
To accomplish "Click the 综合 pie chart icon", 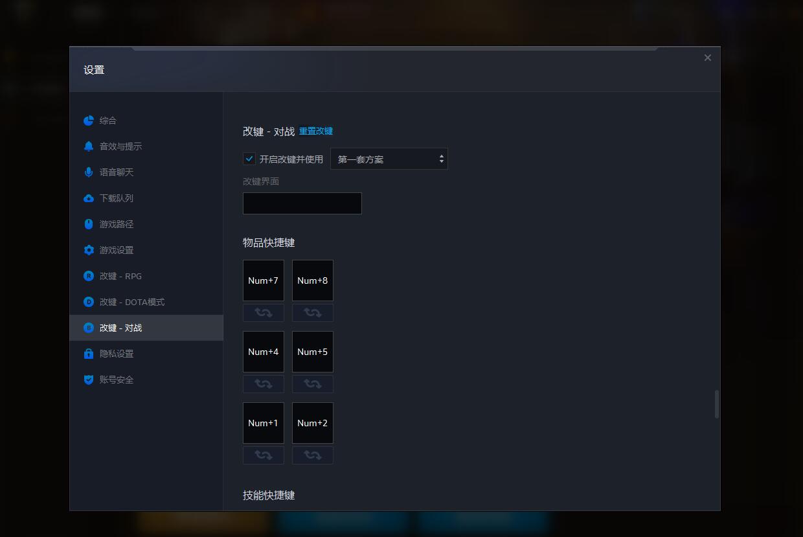I will pyautogui.click(x=89, y=120).
